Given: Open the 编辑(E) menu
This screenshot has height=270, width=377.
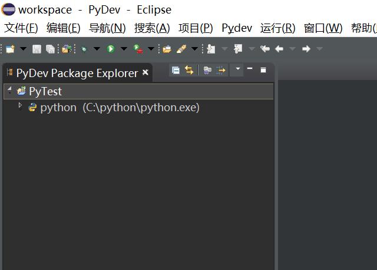Looking at the screenshot, I should (63, 28).
